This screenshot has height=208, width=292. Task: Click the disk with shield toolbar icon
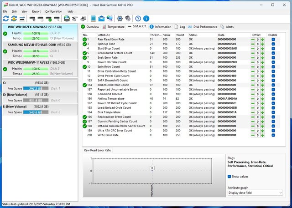click(32, 19)
